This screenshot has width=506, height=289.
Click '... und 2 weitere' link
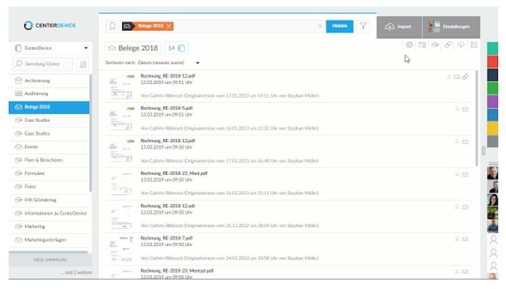[76, 273]
